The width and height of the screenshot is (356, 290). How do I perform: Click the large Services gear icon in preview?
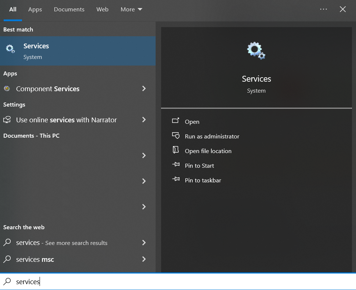[x=256, y=51]
